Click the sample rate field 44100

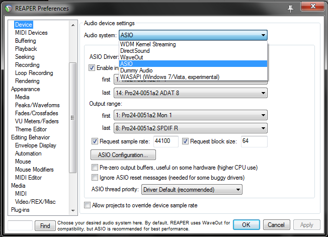(x=166, y=141)
